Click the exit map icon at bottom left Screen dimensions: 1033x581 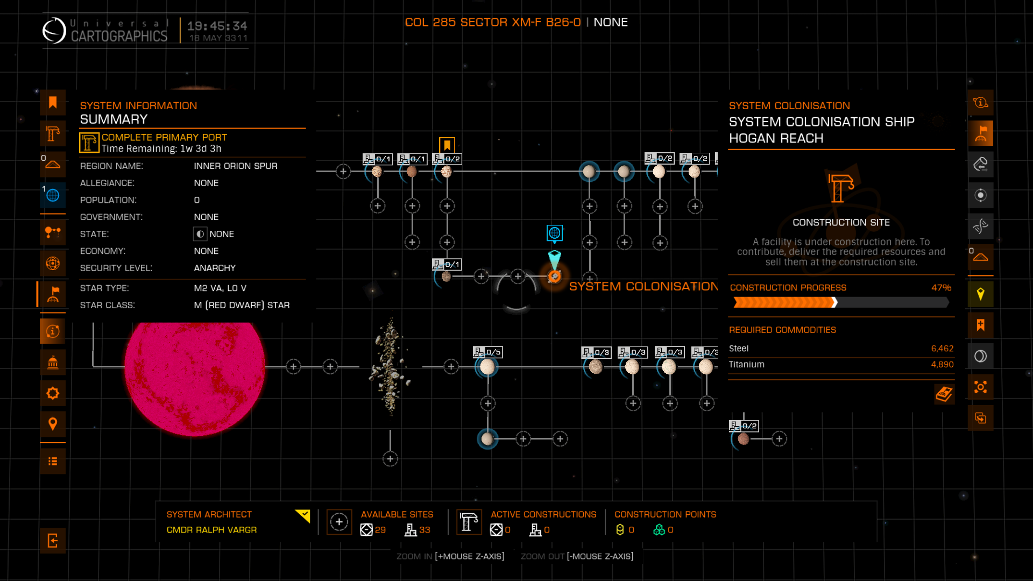(x=53, y=541)
